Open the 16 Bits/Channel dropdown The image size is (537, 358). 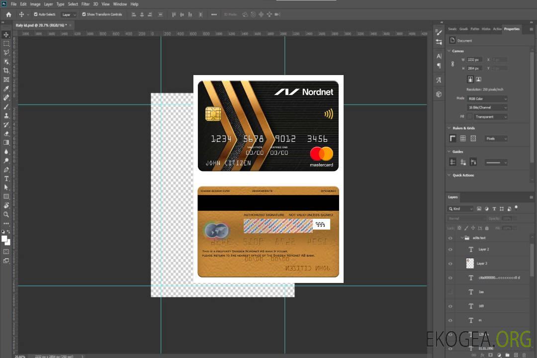pyautogui.click(x=487, y=107)
